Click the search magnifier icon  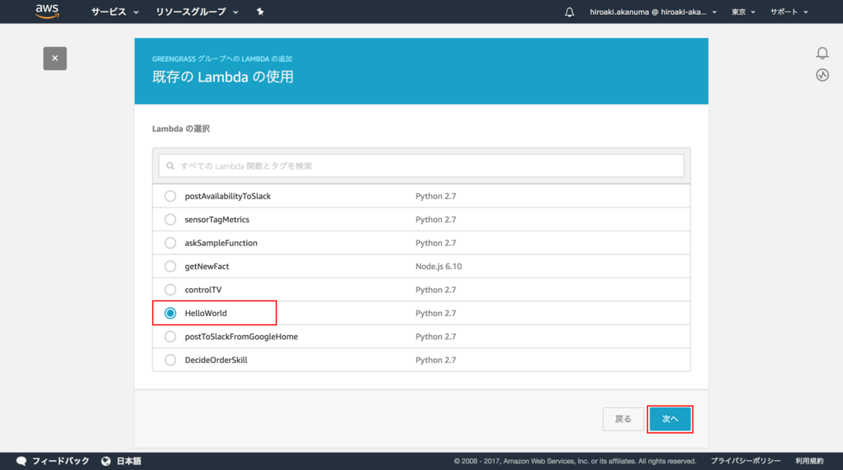click(x=170, y=165)
